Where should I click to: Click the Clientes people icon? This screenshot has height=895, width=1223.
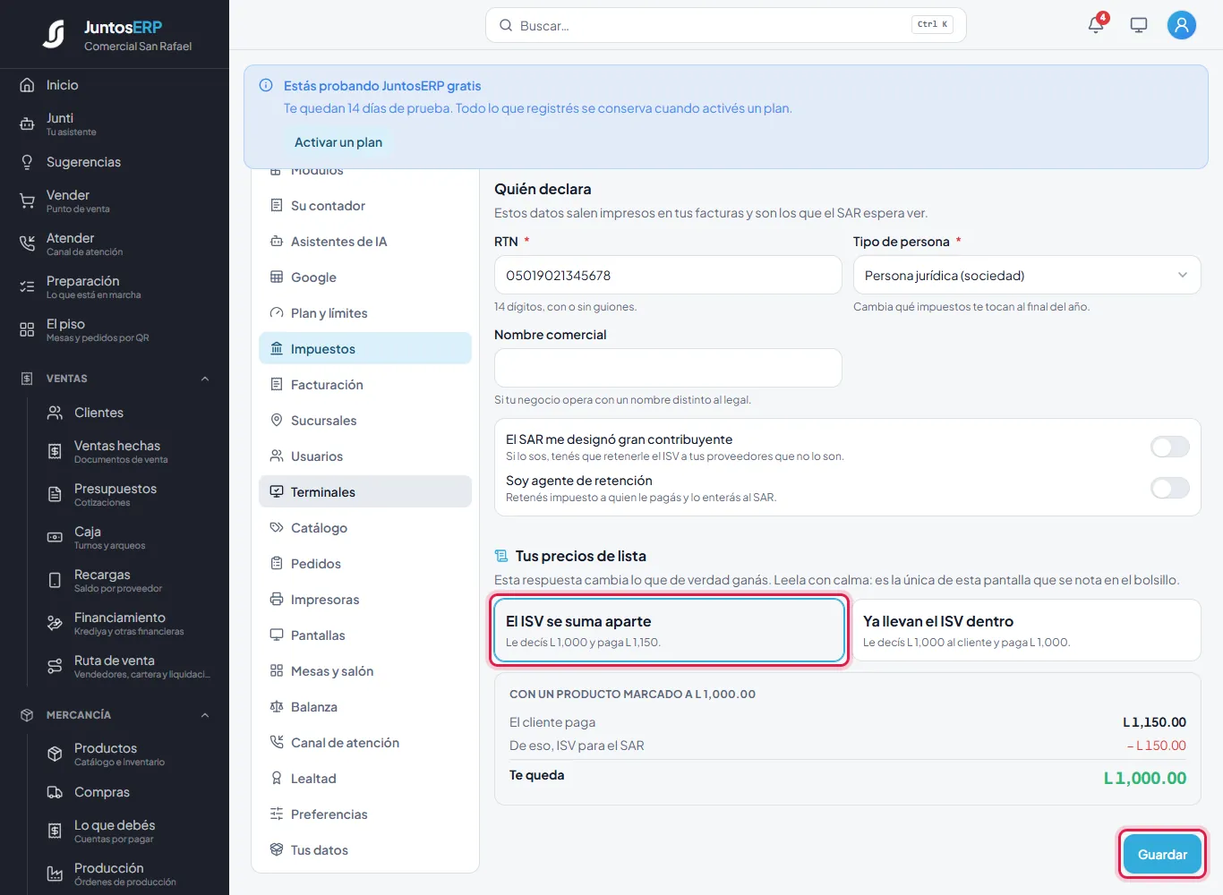[55, 413]
